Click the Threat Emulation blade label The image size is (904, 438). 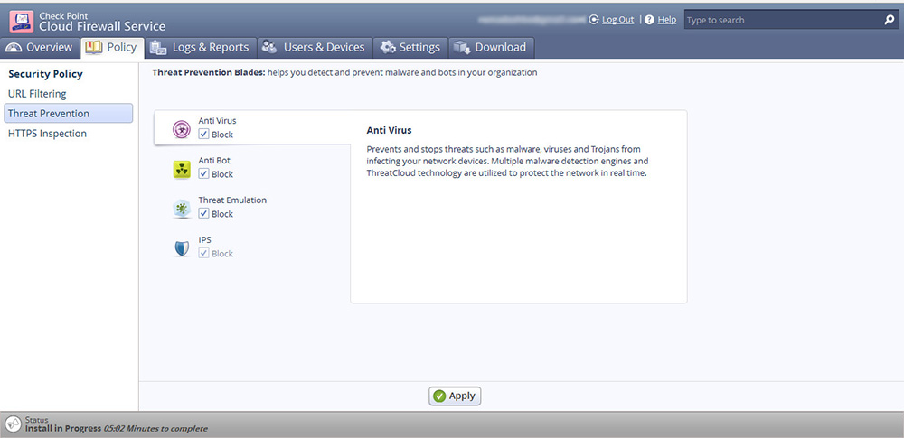coord(232,200)
